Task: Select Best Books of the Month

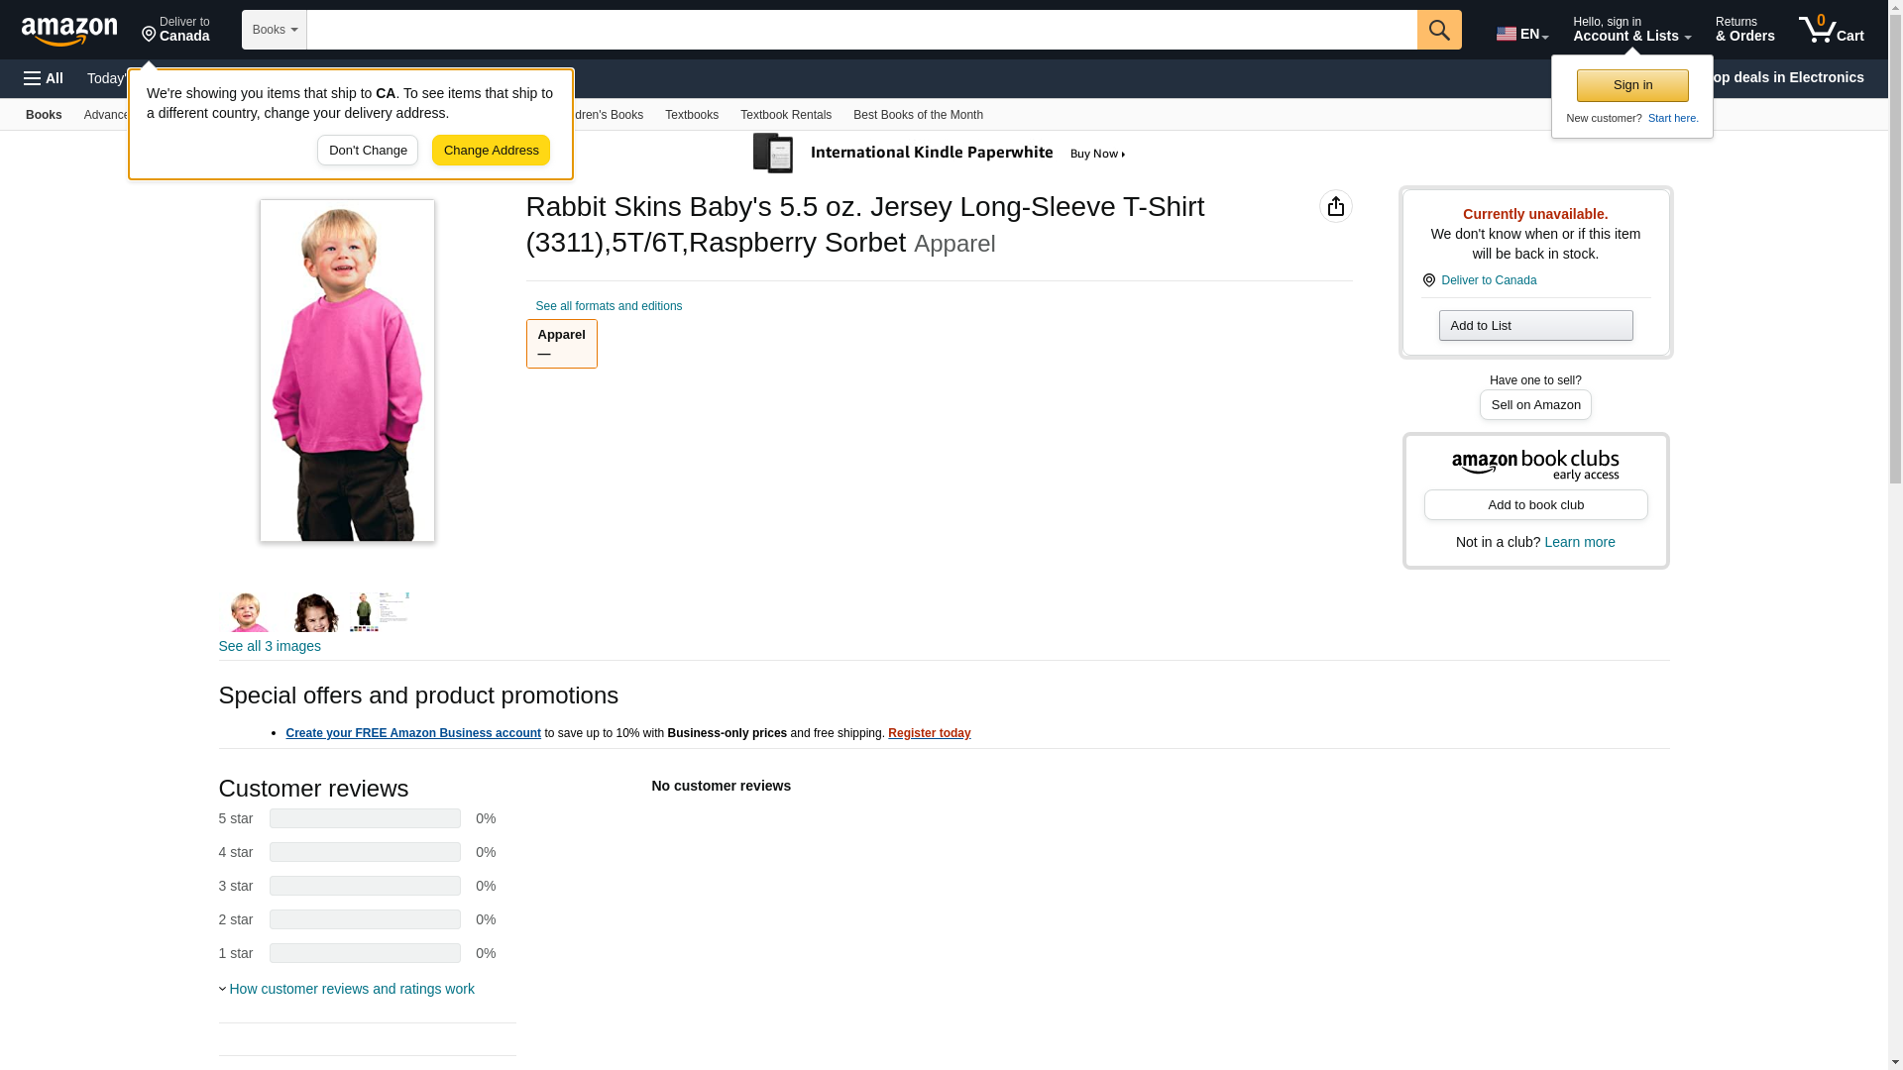Action: (918, 115)
